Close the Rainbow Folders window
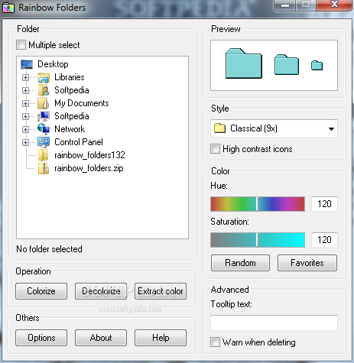Viewport: 354px width, 363px height. tap(334, 5)
